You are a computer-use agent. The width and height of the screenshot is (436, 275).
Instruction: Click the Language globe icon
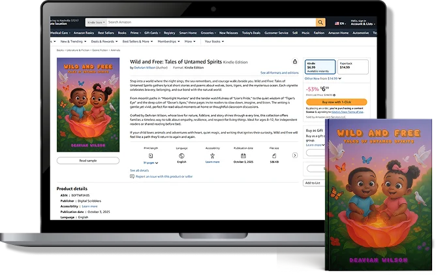[x=181, y=155]
